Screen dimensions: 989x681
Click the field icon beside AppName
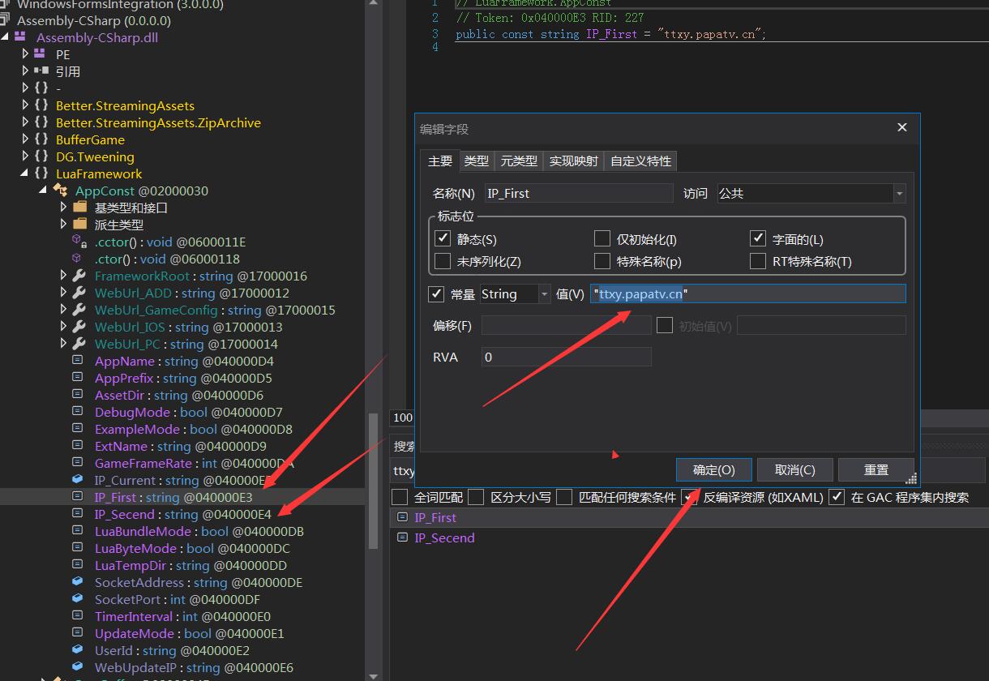coord(78,361)
